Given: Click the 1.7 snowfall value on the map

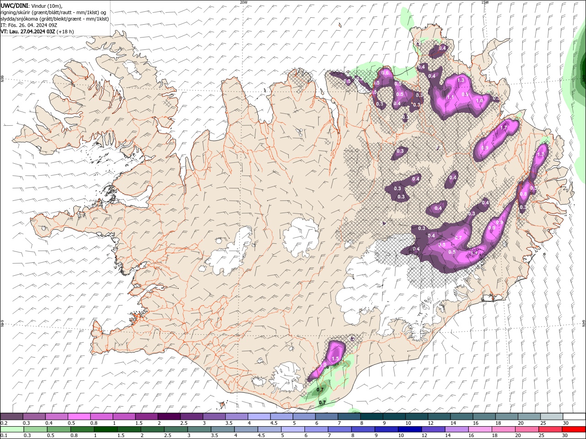Looking at the screenshot, I should pos(504,128).
